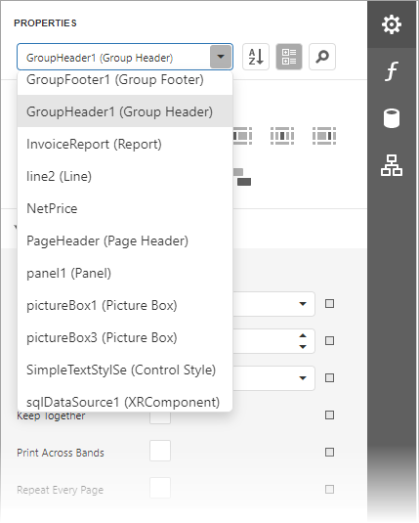The height and width of the screenshot is (523, 419).
Task: Click the PROPERTIES panel heading
Action: (x=45, y=23)
